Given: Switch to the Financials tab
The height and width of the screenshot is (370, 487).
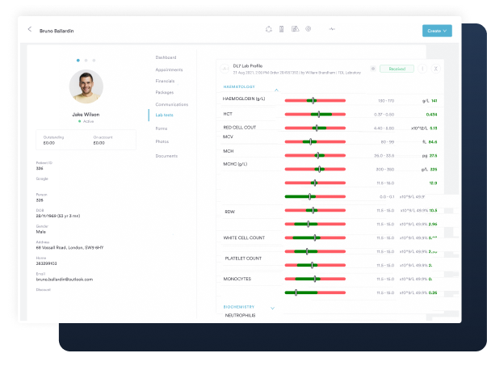Looking at the screenshot, I should click(x=166, y=81).
